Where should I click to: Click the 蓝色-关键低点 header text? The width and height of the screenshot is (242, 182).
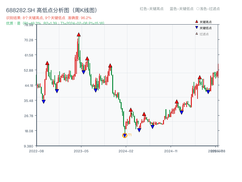click(181, 9)
